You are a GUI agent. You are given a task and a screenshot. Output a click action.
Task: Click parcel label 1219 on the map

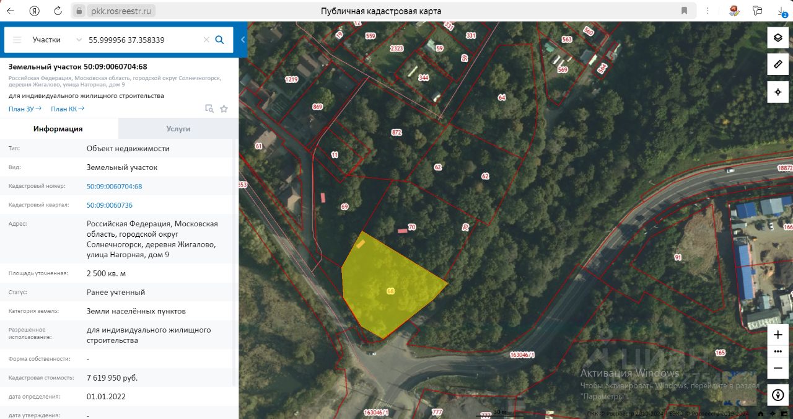291,79
